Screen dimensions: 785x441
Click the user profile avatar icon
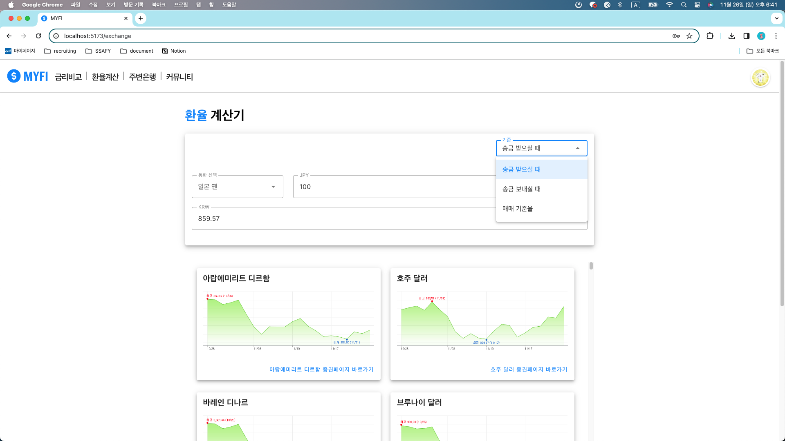coord(760,78)
